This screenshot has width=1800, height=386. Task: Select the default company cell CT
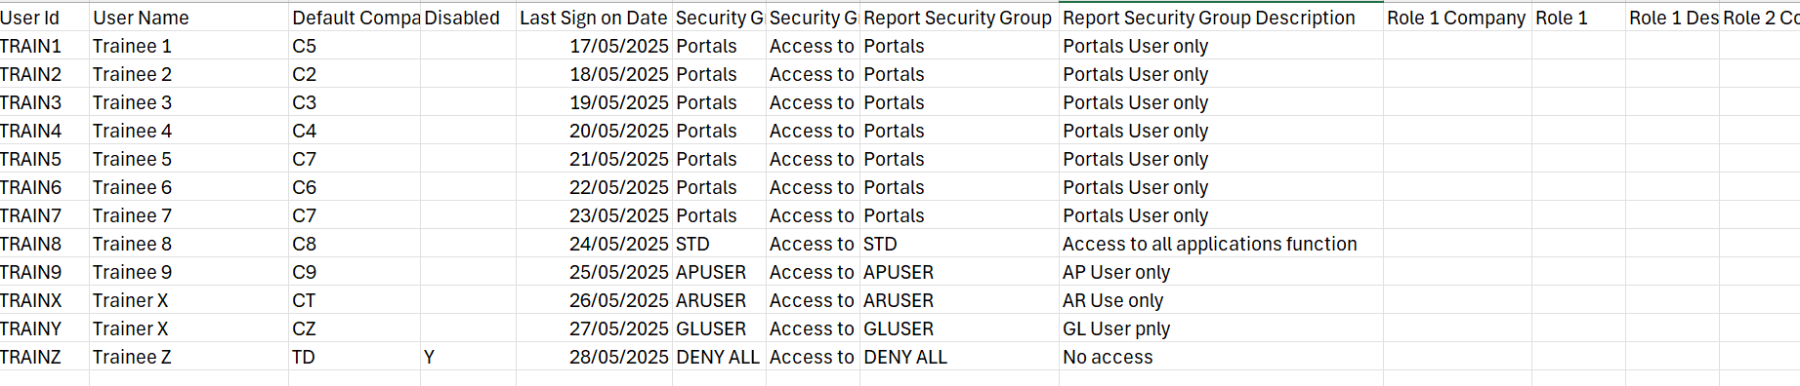pos(355,300)
